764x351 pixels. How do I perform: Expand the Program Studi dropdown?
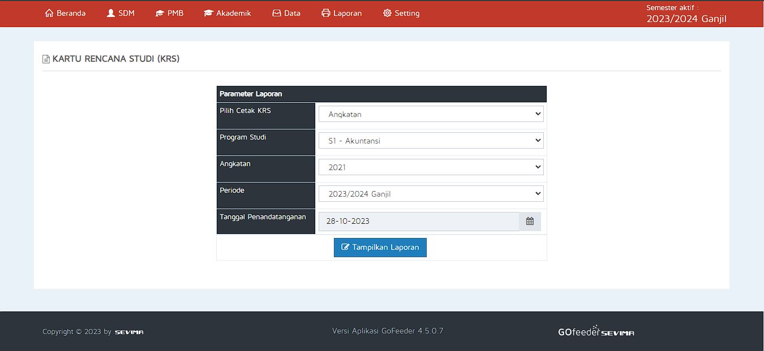(x=431, y=141)
